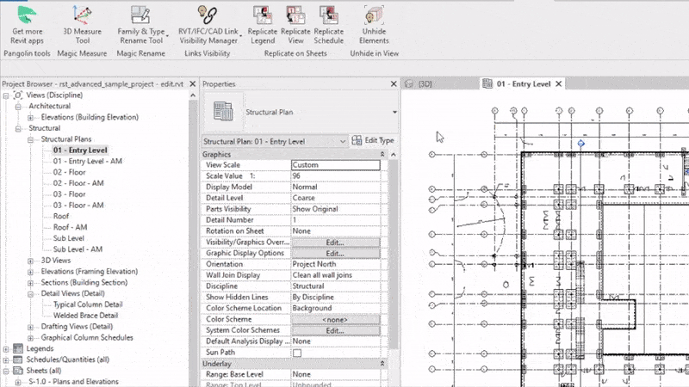Expand the 3D Views node
The image size is (689, 387).
[x=30, y=261]
